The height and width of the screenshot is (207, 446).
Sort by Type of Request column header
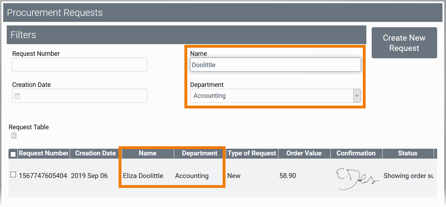pos(252,153)
